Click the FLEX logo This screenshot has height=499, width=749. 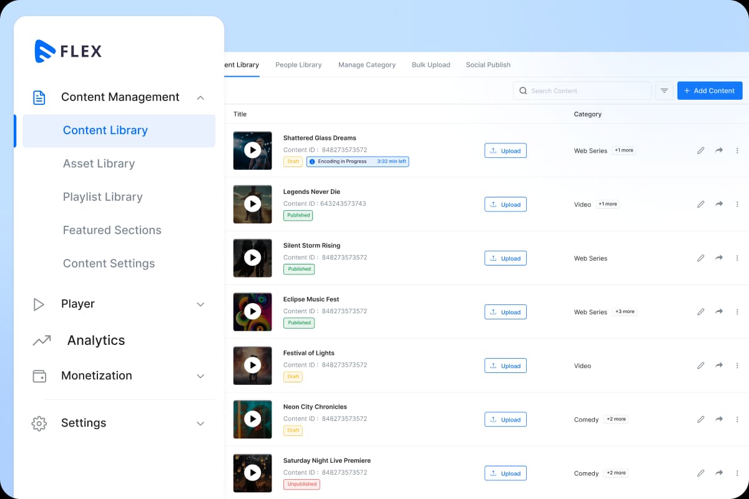68,51
